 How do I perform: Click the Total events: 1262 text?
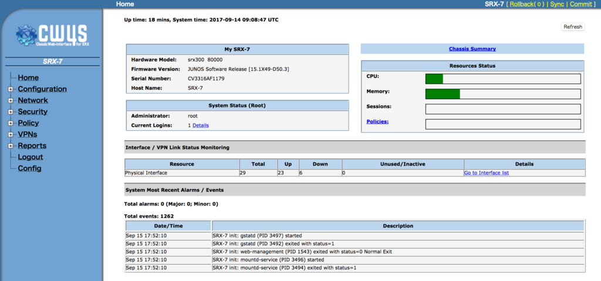pos(149,216)
